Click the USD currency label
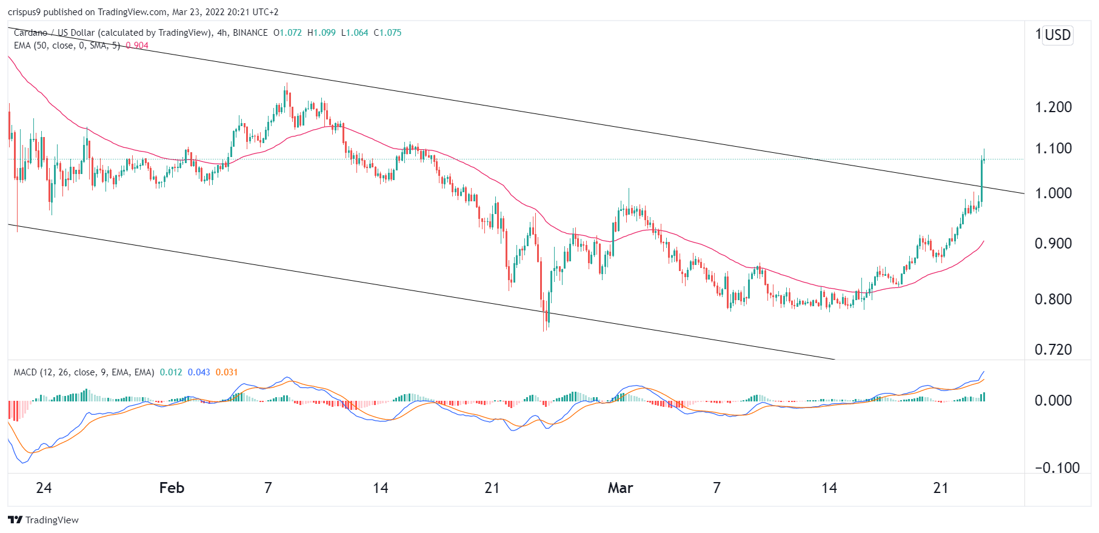The height and width of the screenshot is (533, 1099). 1058,35
